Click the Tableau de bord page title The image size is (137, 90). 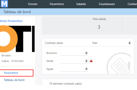(x=17, y=12)
